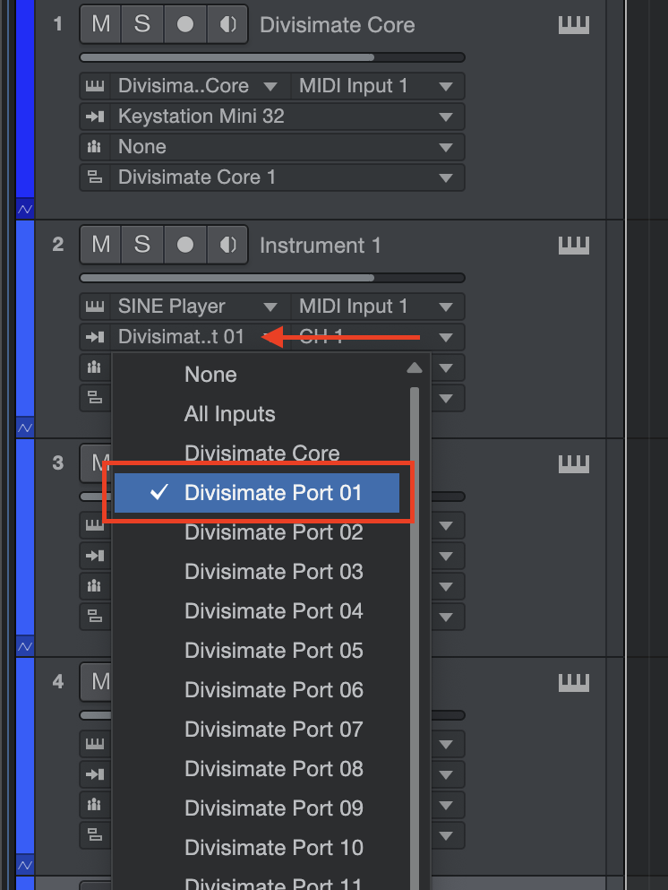Viewport: 668px width, 890px height.
Task: Arm record on Divisimate Core track
Action: pyautogui.click(x=185, y=24)
